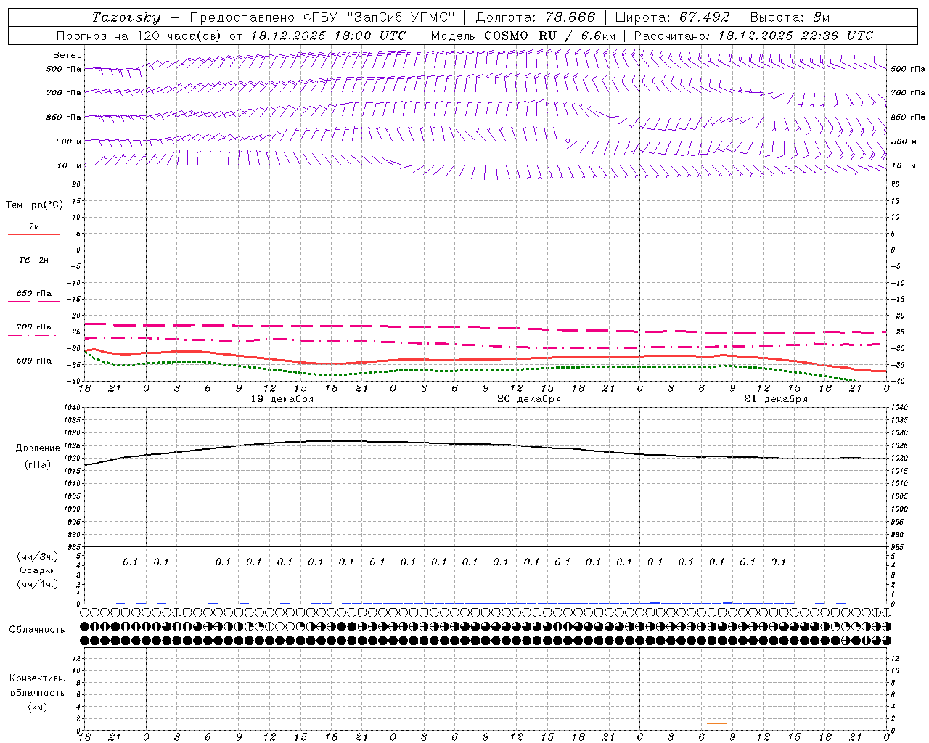The height and width of the screenshot is (743, 929).
Task: Click the pink dashed '700 гПа' temperature legend entry
Action: point(33,327)
